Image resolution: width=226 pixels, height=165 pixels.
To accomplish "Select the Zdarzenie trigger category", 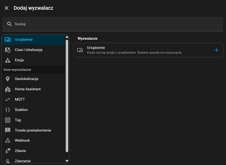I will point(23,161).
